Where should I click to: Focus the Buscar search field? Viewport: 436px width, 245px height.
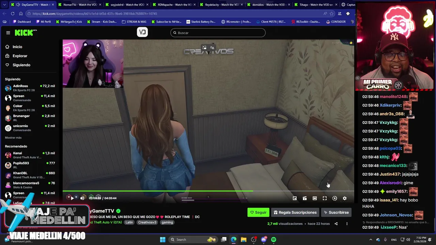click(x=218, y=33)
